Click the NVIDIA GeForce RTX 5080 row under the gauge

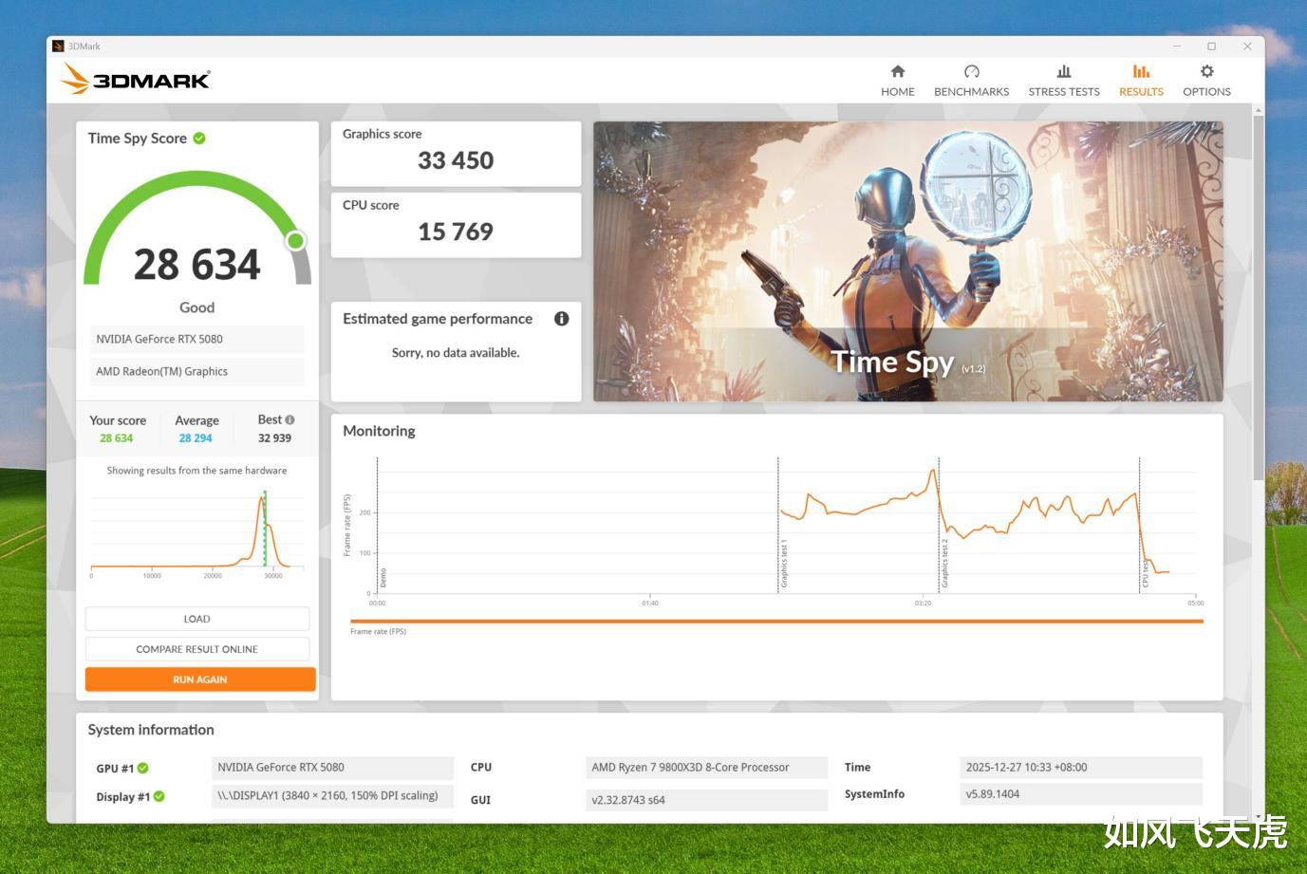click(197, 339)
